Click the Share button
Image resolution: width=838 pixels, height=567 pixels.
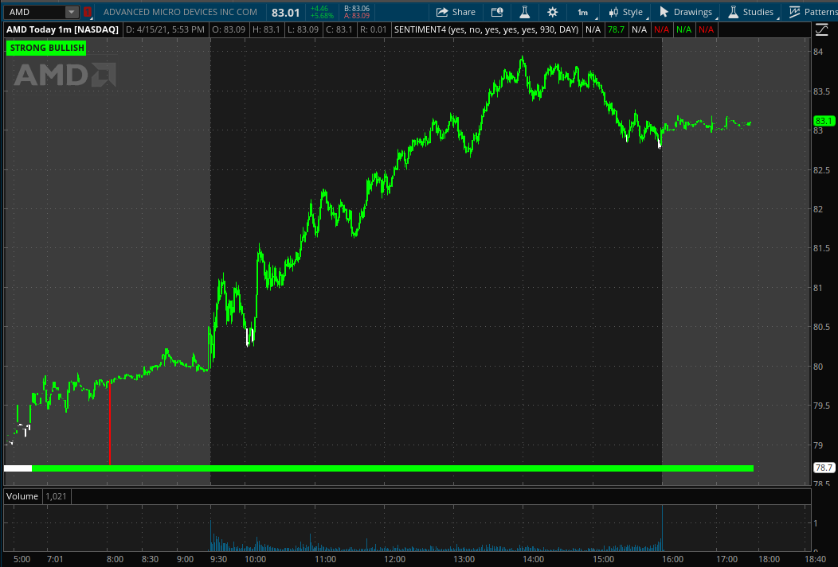tap(456, 12)
